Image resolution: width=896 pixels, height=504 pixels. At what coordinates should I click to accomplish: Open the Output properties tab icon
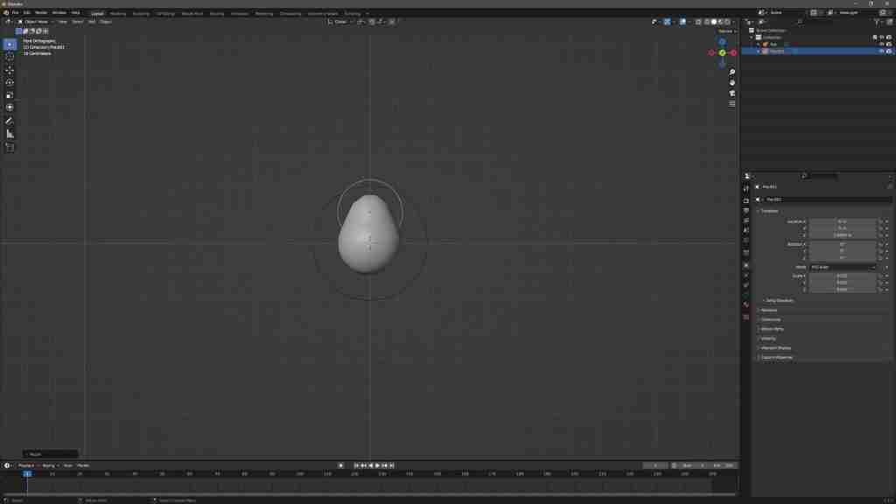[746, 210]
